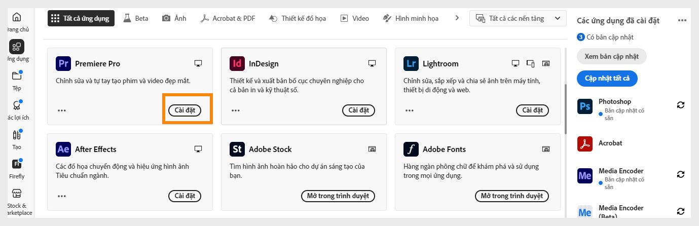The height and width of the screenshot is (226, 699).
Task: Install InDesign with Cài đặt button
Action: [358, 110]
